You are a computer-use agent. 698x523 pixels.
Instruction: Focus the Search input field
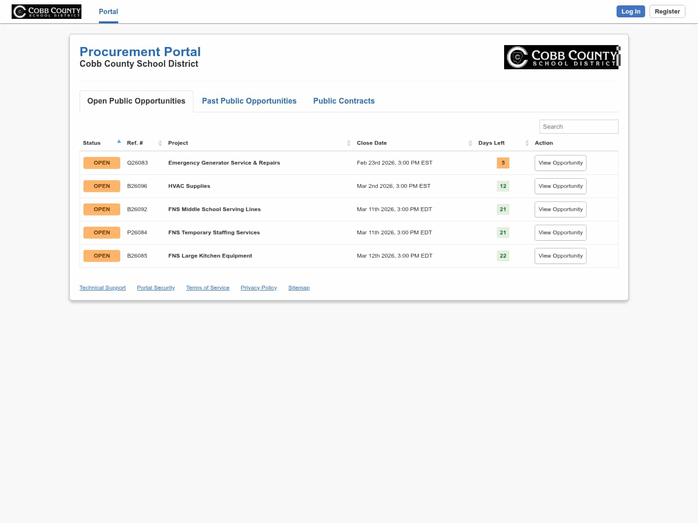click(x=578, y=126)
